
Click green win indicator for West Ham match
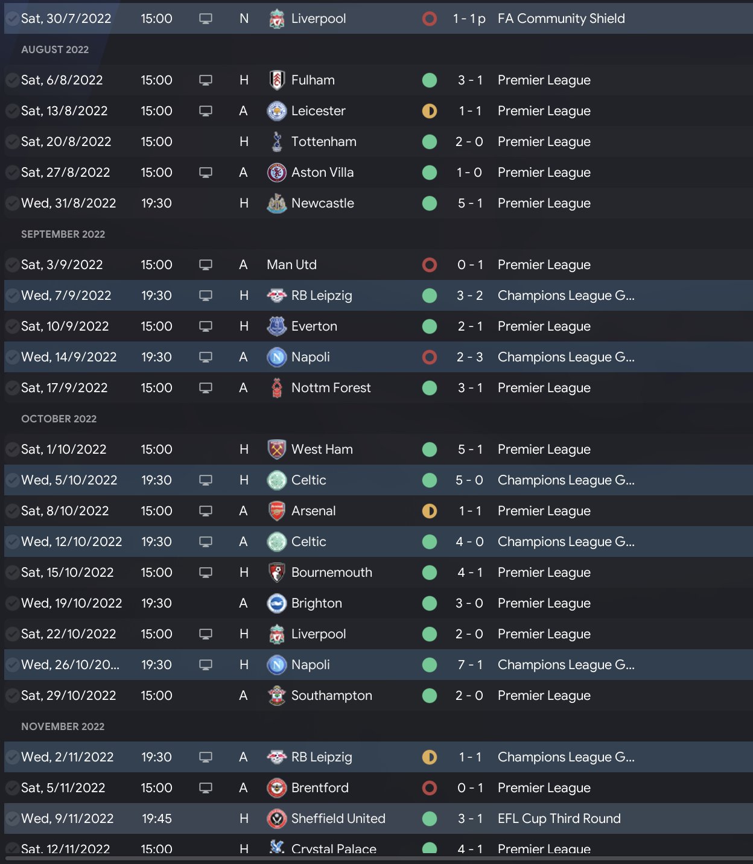point(430,449)
